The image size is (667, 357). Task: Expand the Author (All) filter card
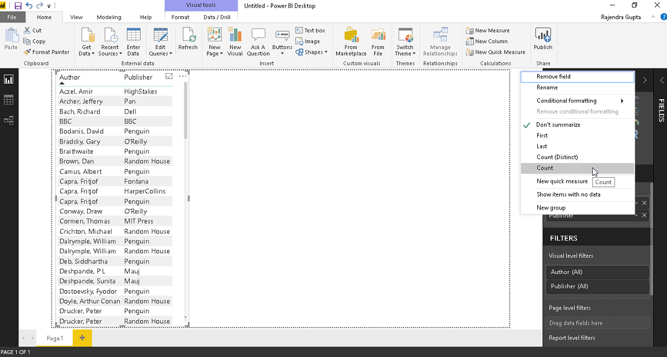597,272
